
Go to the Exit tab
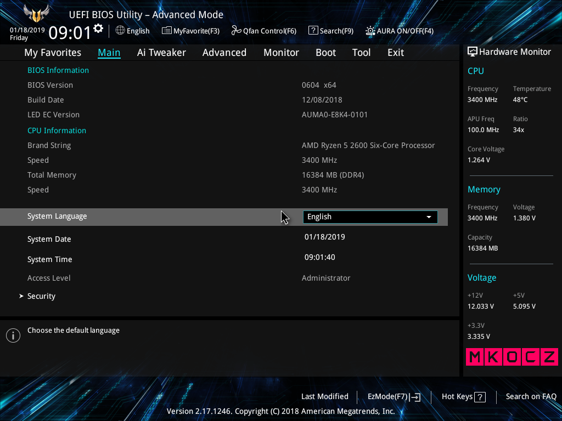pos(396,53)
